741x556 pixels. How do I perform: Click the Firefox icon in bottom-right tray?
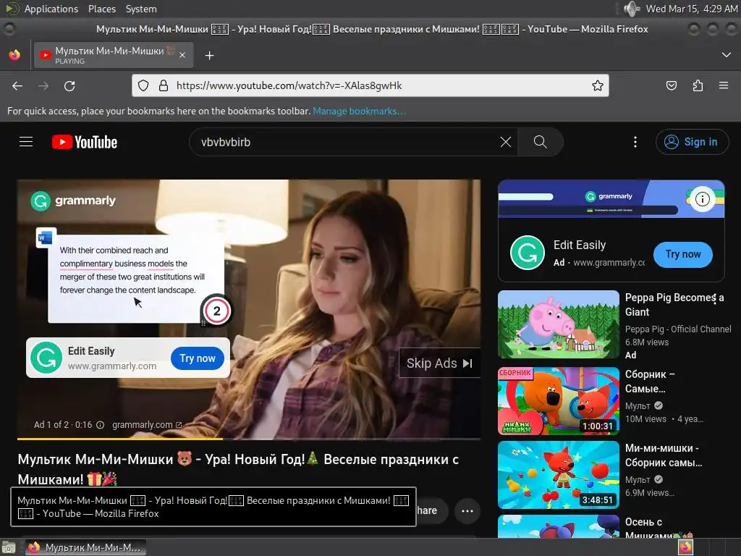(685, 547)
